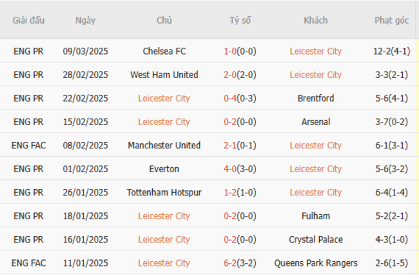Select the 09/03/2025 date cell

[x=85, y=52]
